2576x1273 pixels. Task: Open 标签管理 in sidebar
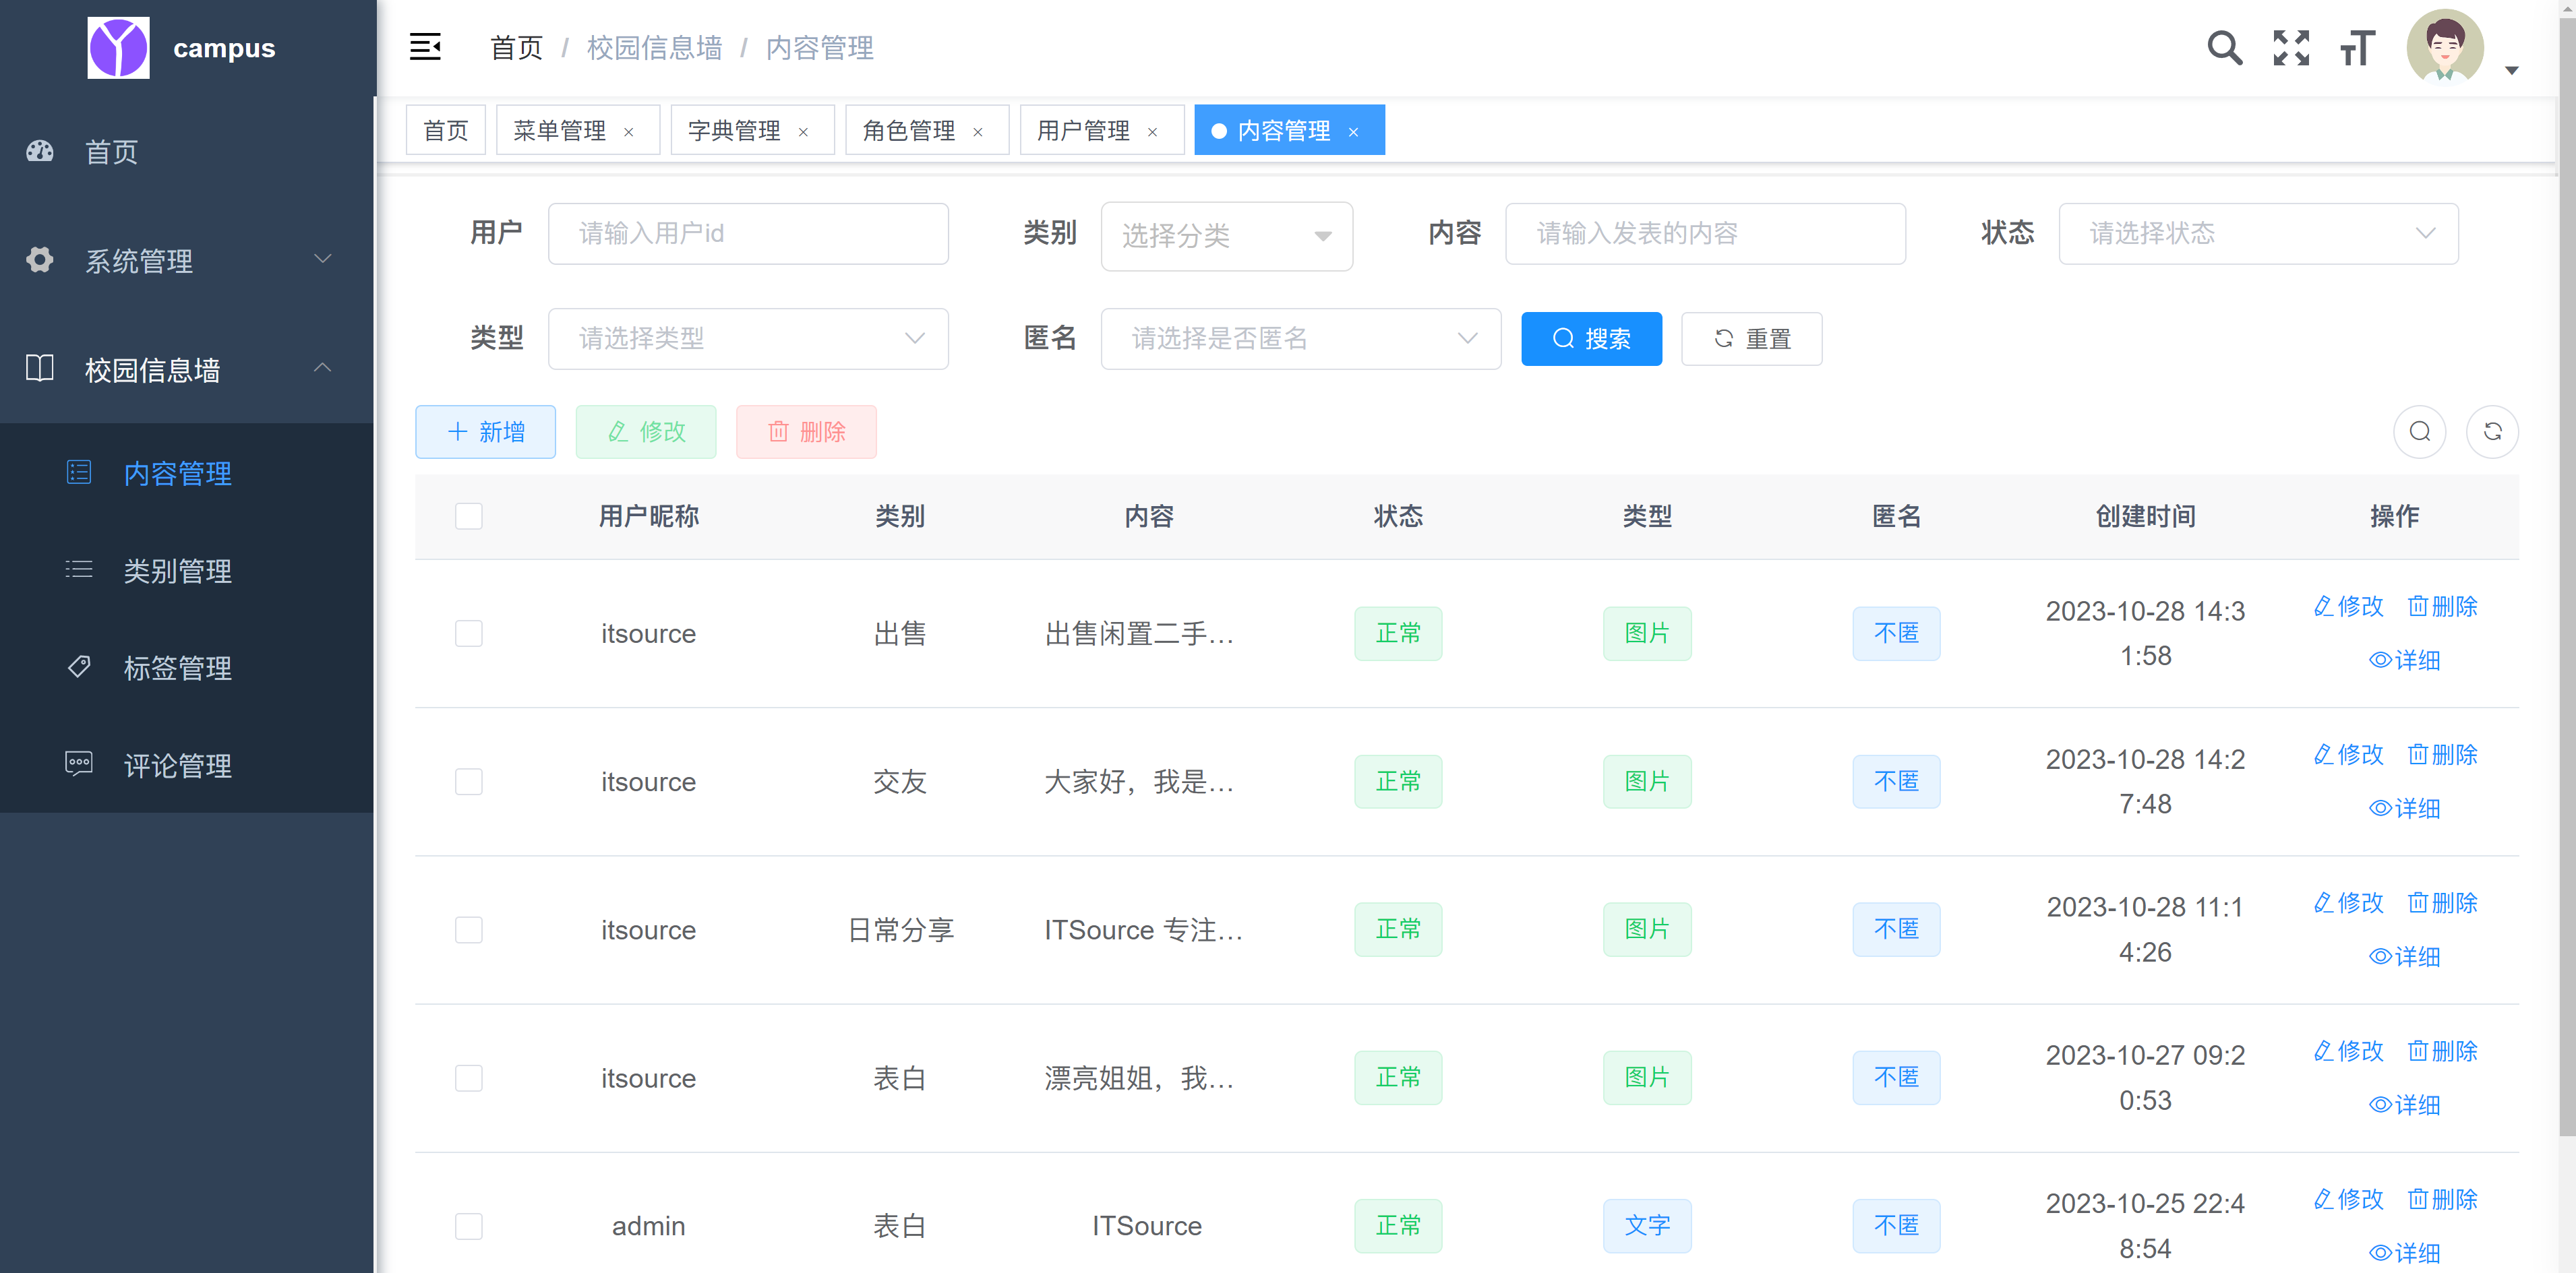(187, 667)
